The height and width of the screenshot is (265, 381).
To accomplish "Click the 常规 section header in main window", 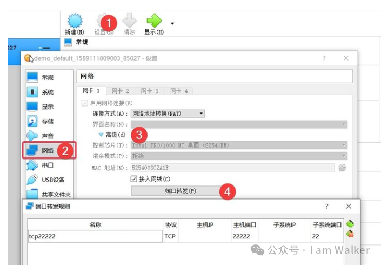I will [x=82, y=42].
